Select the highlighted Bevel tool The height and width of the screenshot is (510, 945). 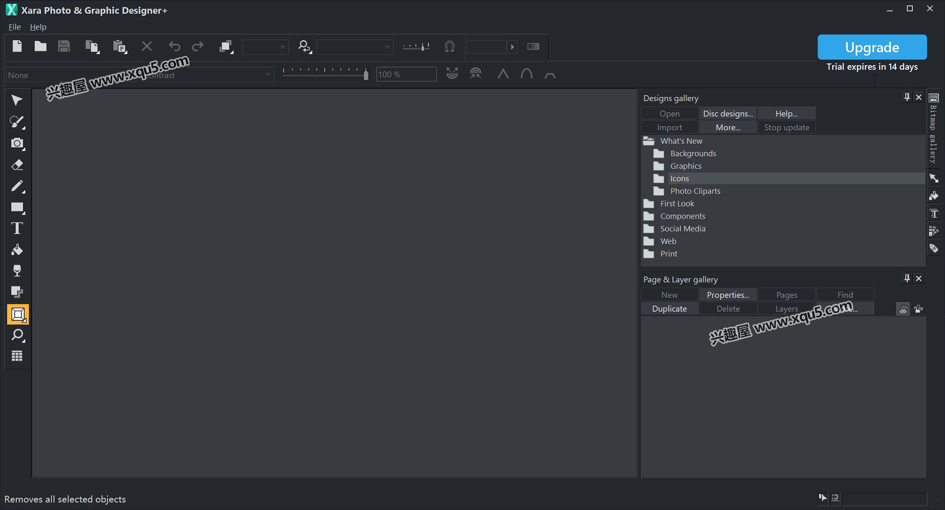[18, 315]
